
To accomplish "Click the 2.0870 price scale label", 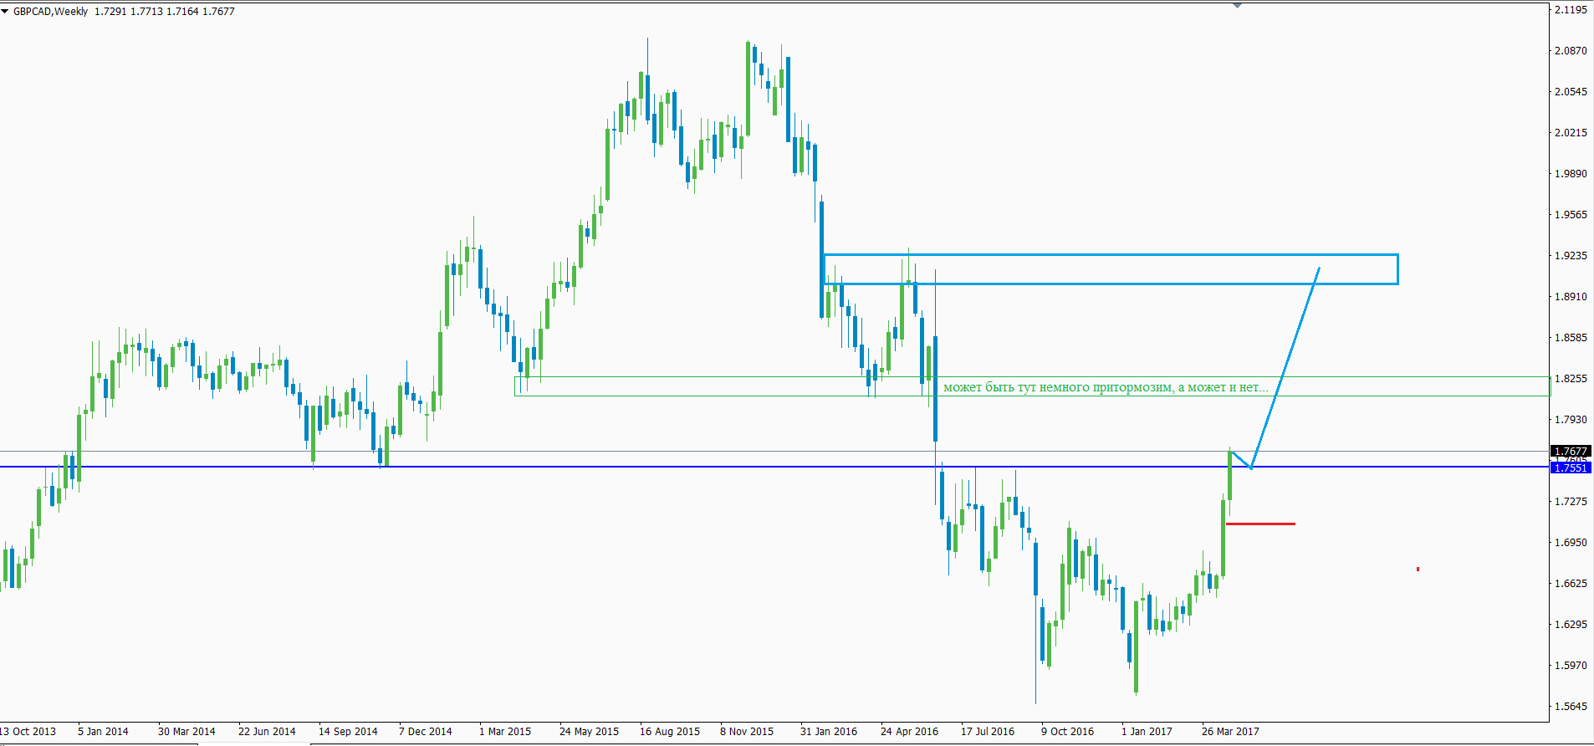I will pyautogui.click(x=1571, y=51).
